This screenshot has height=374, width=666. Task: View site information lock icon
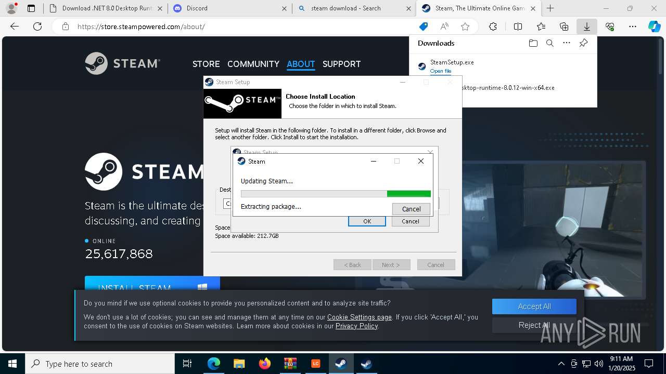[65, 26]
